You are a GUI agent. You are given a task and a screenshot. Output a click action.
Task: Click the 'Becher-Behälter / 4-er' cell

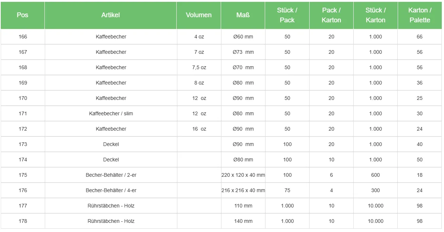pos(111,190)
